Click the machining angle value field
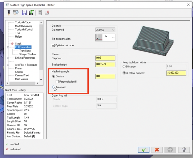 tap(105, 76)
